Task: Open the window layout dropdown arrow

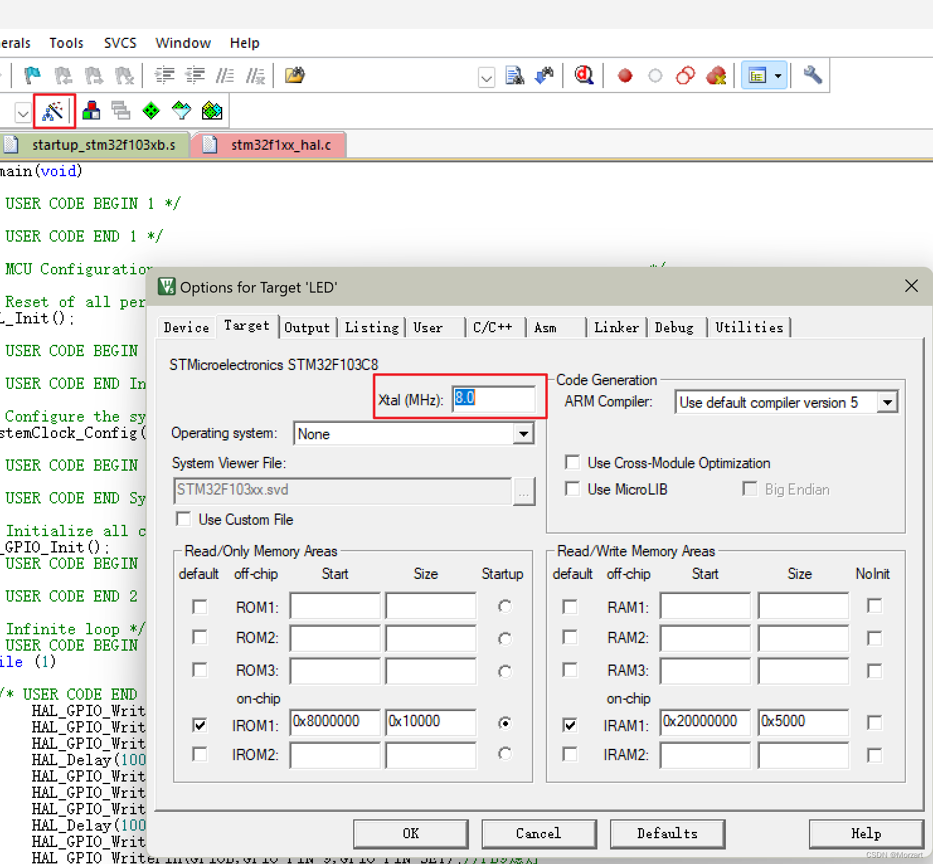Action: (779, 76)
